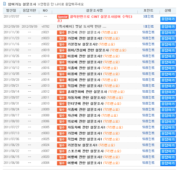
Task: Open survey title 게임에 관한 설문조사
Action: pyautogui.click(x=84, y=80)
